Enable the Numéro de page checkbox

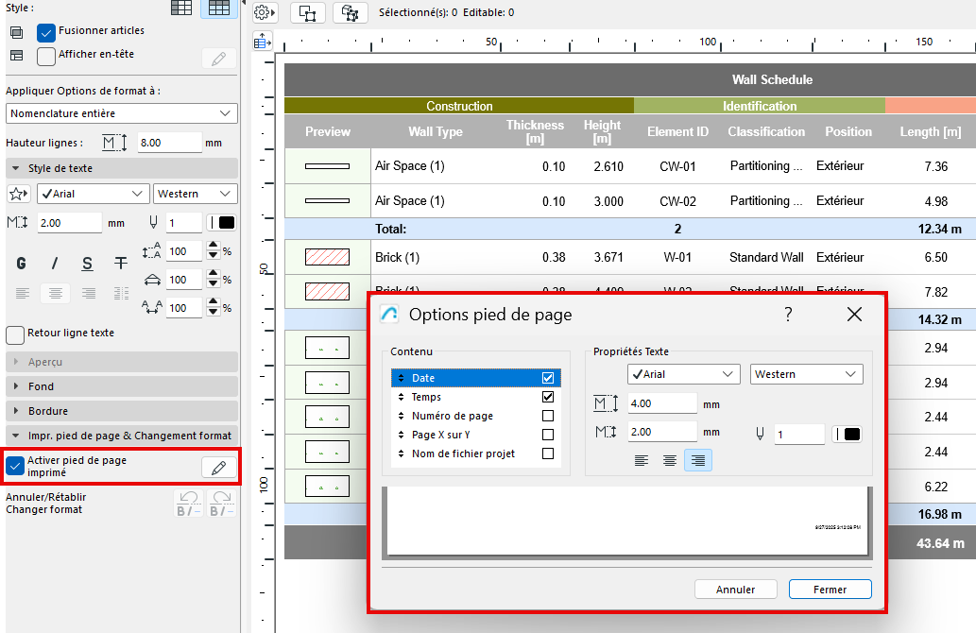point(548,416)
